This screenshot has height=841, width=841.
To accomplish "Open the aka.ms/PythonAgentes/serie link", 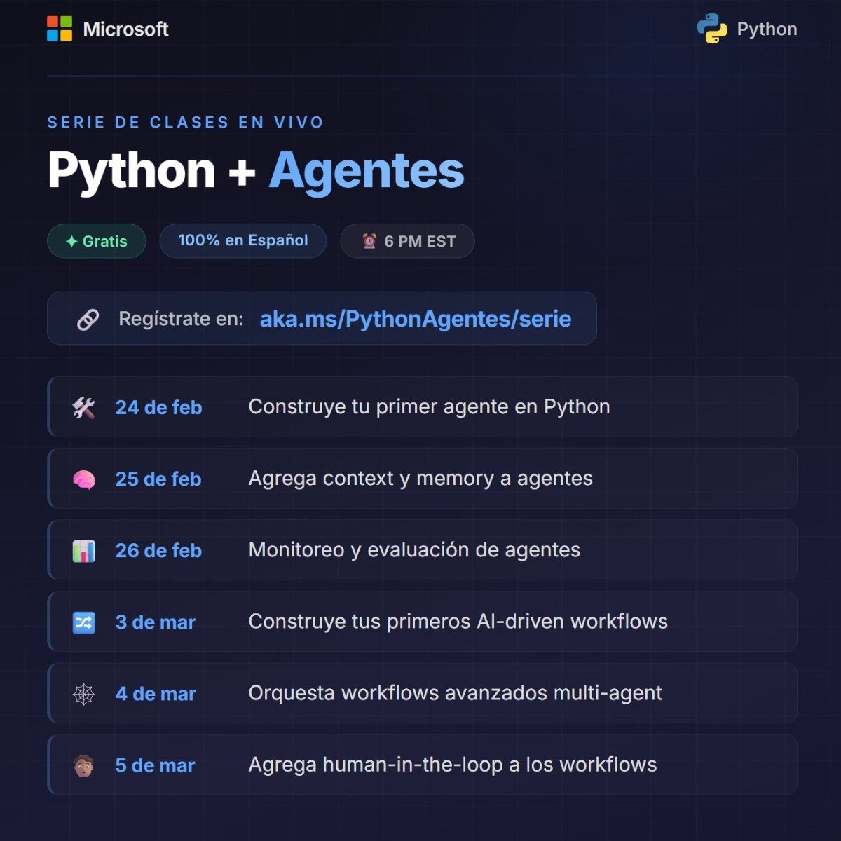I will 415,319.
